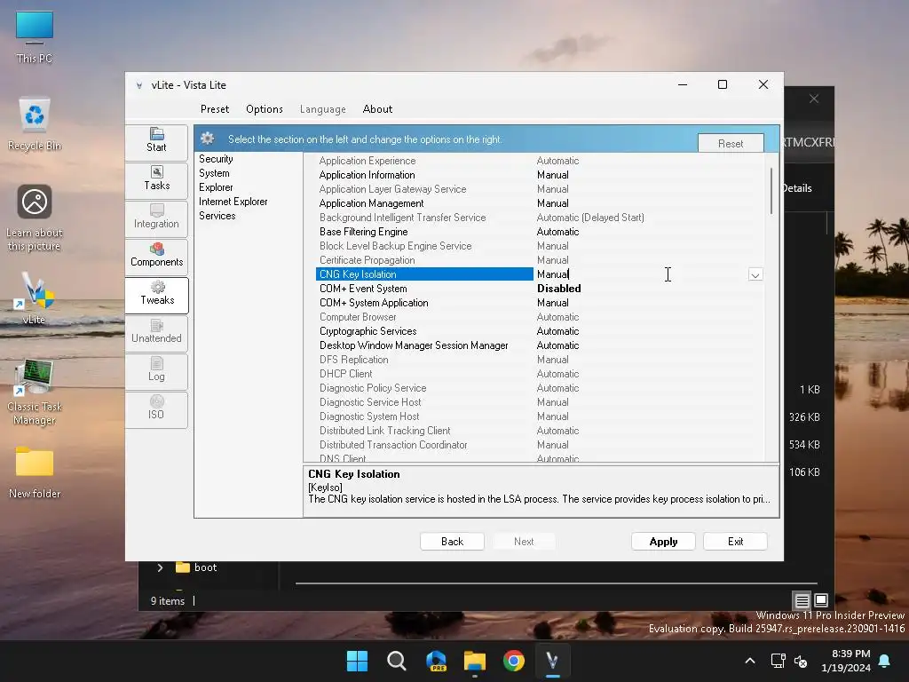The image size is (909, 682).
Task: Click the taskbar clock showing 8:39 PM
Action: tap(846, 661)
